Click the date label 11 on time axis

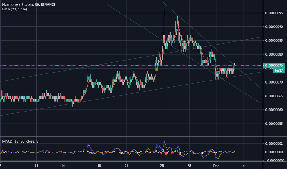click(36, 166)
